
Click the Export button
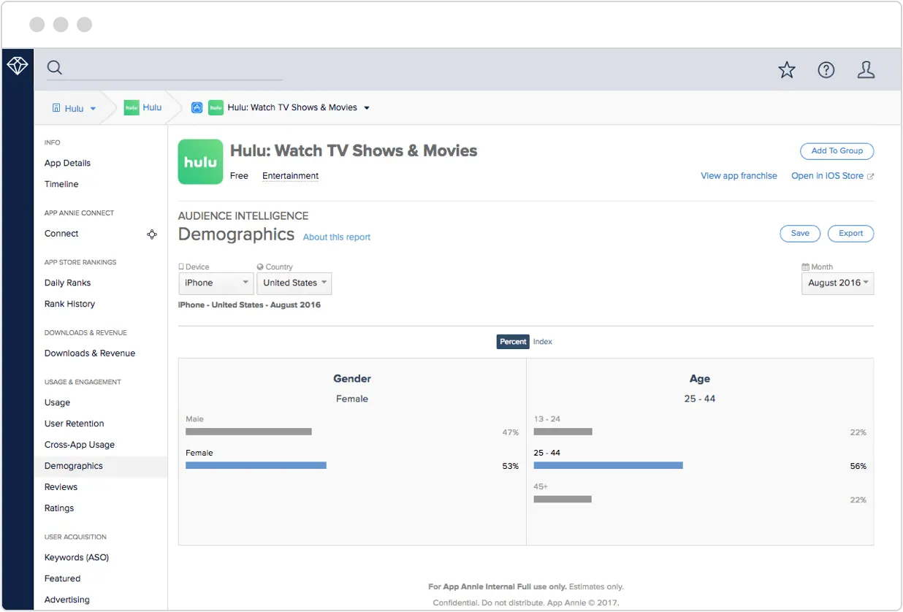point(850,234)
